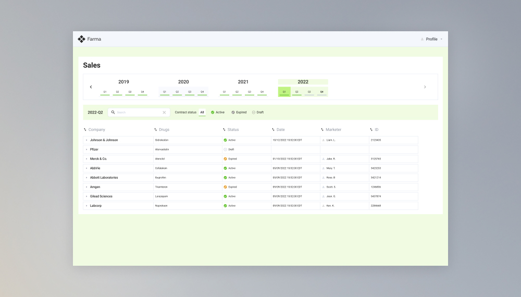
Task: Sort by the Marketer column sort icon
Action: 322,130
